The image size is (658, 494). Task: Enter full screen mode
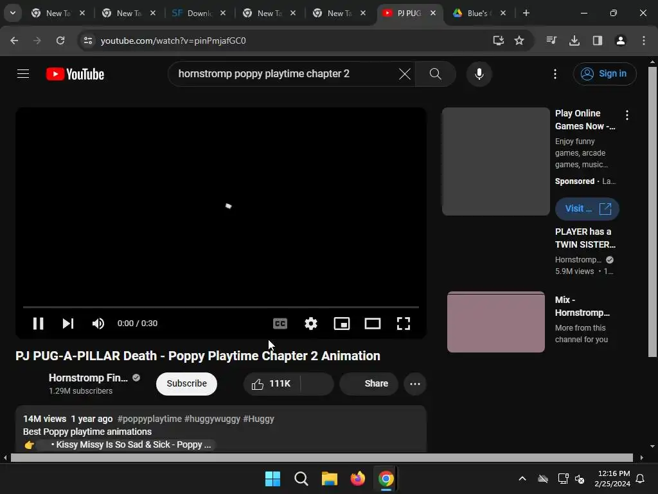[x=404, y=324]
